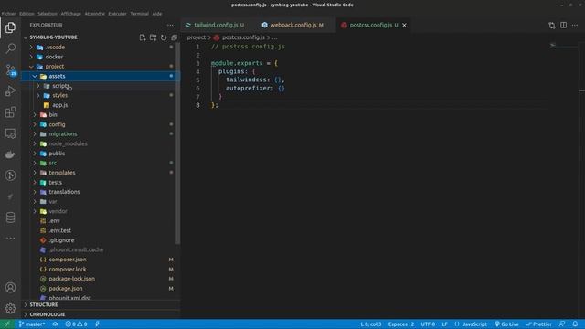
Task: Collapse the project folder
Action: pyautogui.click(x=101, y=67)
